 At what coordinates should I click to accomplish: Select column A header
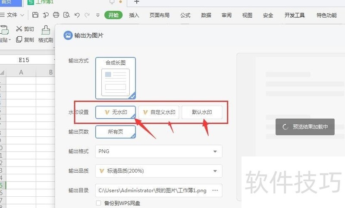coord(21,72)
